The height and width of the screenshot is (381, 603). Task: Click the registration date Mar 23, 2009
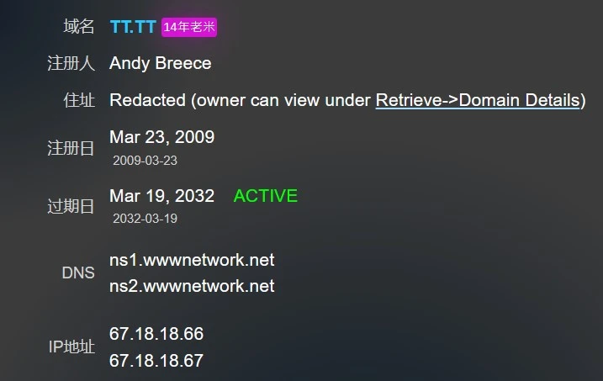[161, 136]
